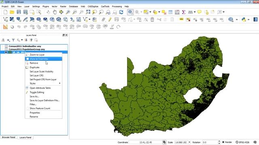Click the EPSG:4326 CRS status button
This screenshot has width=259, height=145.
pyautogui.click(x=242, y=142)
